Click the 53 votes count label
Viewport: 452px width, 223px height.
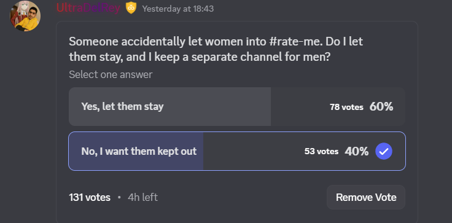321,152
